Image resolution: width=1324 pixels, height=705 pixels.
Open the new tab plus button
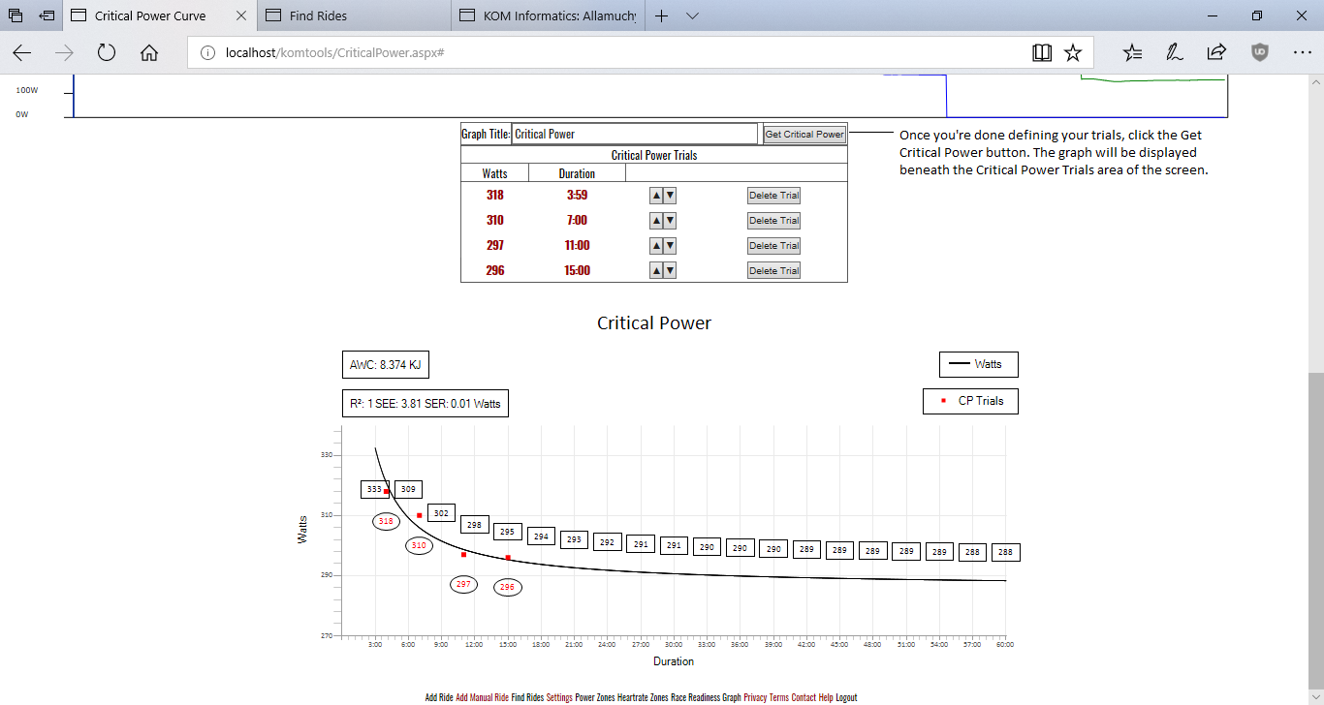coord(662,16)
